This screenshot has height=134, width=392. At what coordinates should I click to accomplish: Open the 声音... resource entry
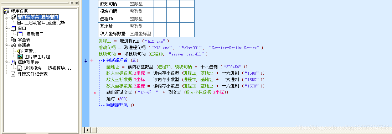click(31, 51)
